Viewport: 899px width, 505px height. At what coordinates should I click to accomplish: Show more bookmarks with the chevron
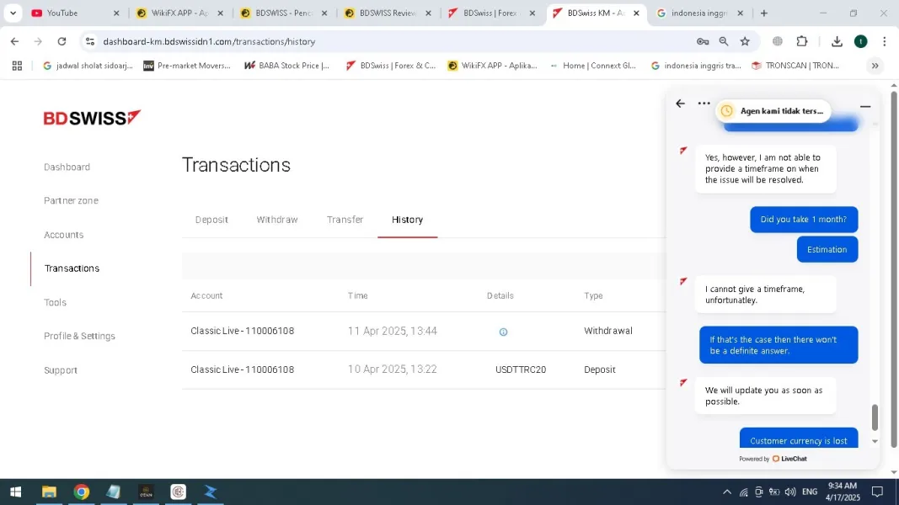point(875,66)
